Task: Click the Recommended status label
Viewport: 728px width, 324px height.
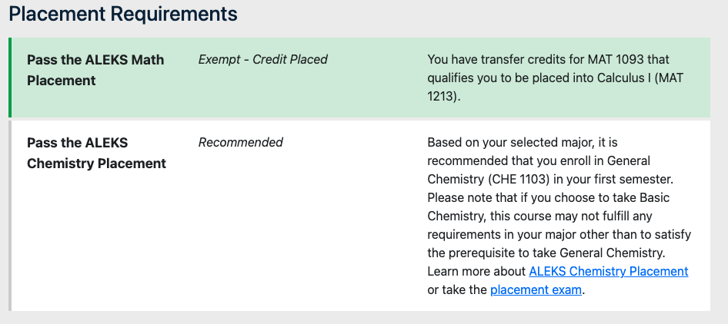Action: pyautogui.click(x=241, y=143)
